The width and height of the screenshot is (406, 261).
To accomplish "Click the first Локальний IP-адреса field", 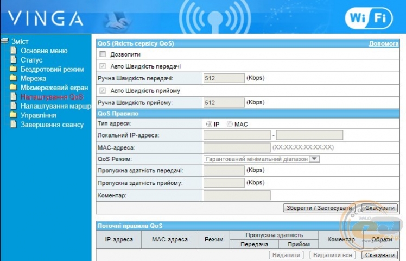I will click(x=237, y=135).
